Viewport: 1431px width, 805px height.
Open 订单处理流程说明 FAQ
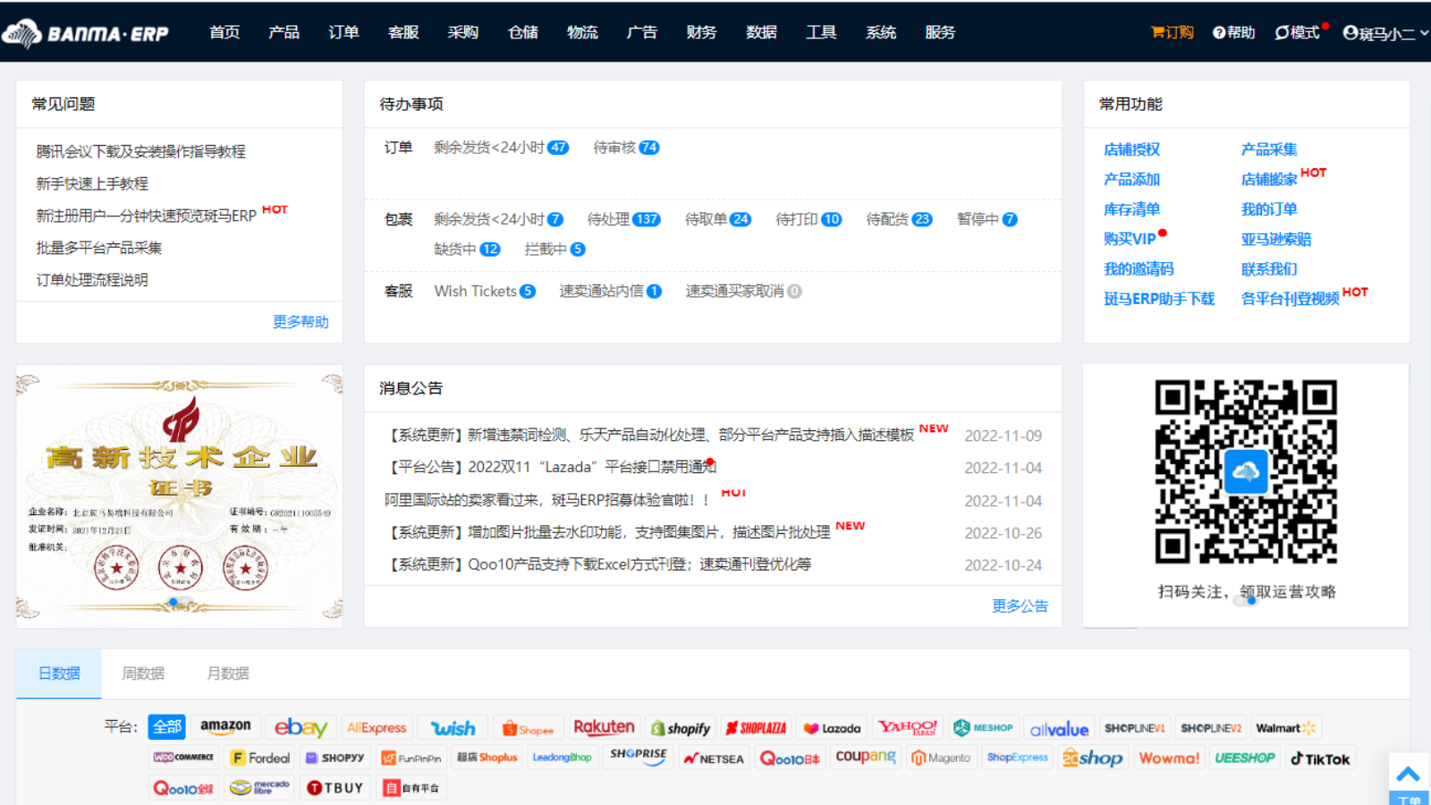[92, 280]
